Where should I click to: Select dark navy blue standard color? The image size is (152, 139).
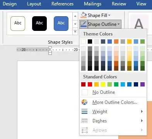(x=136, y=85)
